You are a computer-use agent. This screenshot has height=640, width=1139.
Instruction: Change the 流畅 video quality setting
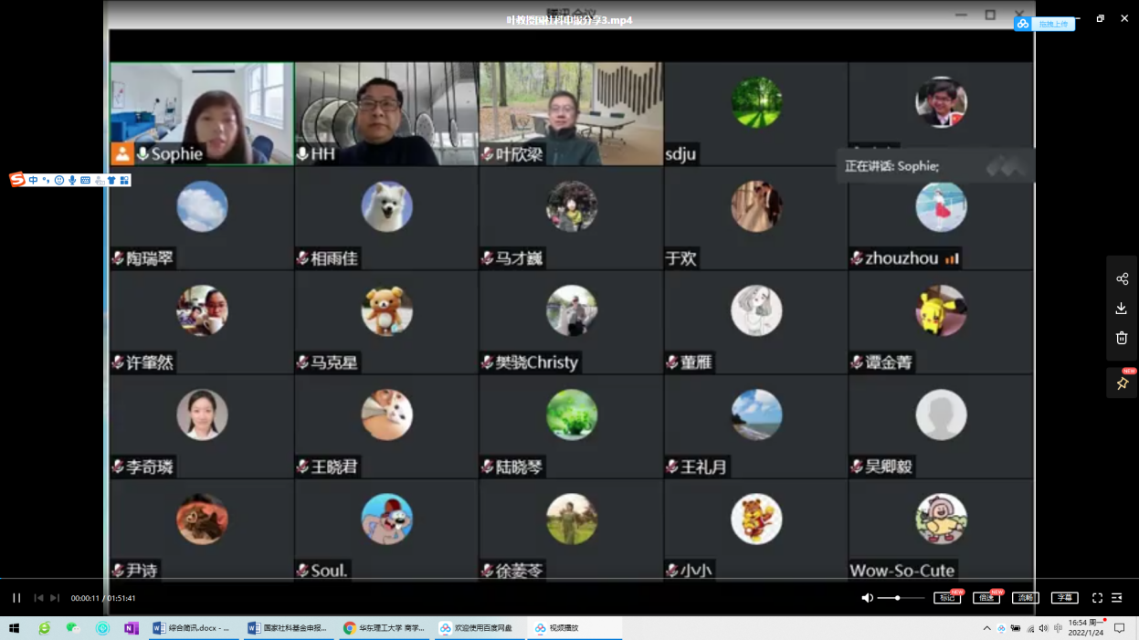click(1026, 598)
